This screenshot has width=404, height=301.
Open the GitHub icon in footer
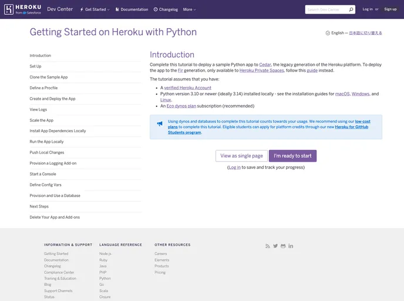(283, 246)
